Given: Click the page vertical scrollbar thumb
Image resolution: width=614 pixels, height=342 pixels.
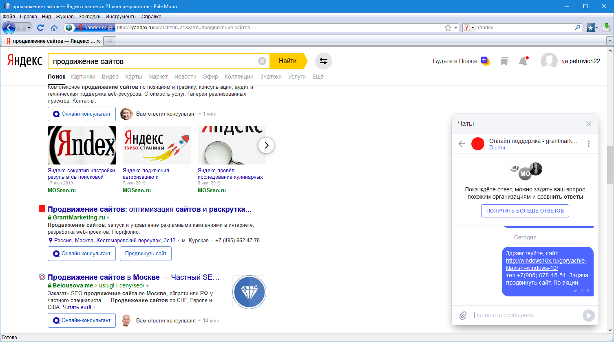Looking at the screenshot, I should coord(610,164).
